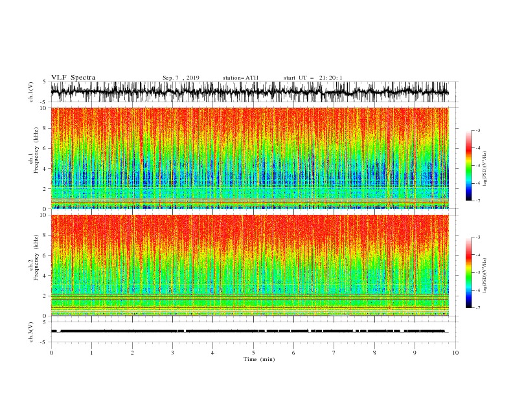Click the 'Time (min)' axis label
The image size is (513, 396).
point(259,359)
